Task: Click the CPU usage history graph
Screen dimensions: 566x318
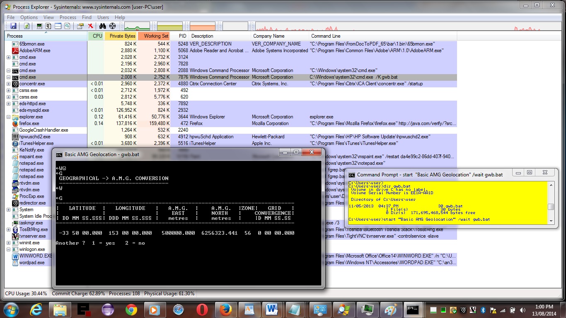Action: [x=137, y=26]
